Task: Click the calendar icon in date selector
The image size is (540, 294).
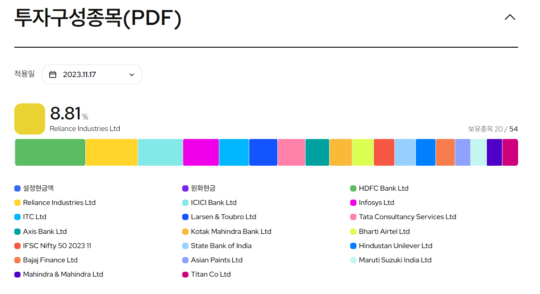Action: [53, 74]
